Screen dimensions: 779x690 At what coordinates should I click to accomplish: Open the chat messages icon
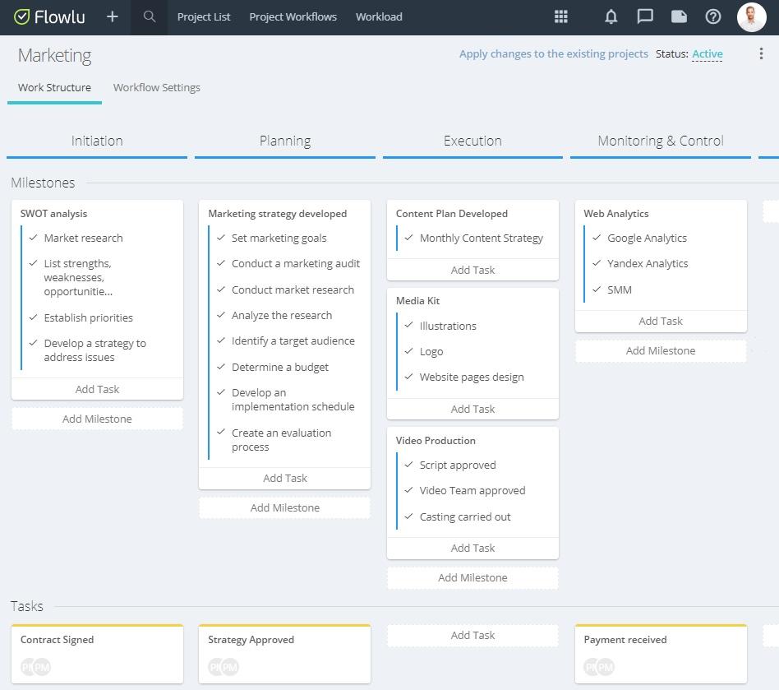645,16
